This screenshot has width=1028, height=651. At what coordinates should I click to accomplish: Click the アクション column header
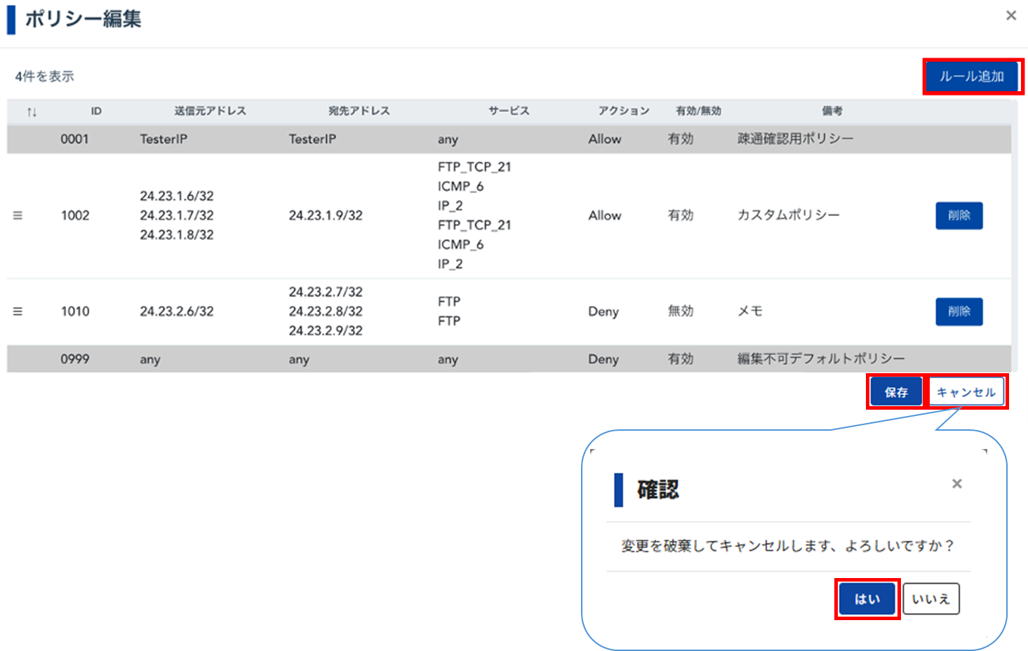[623, 111]
